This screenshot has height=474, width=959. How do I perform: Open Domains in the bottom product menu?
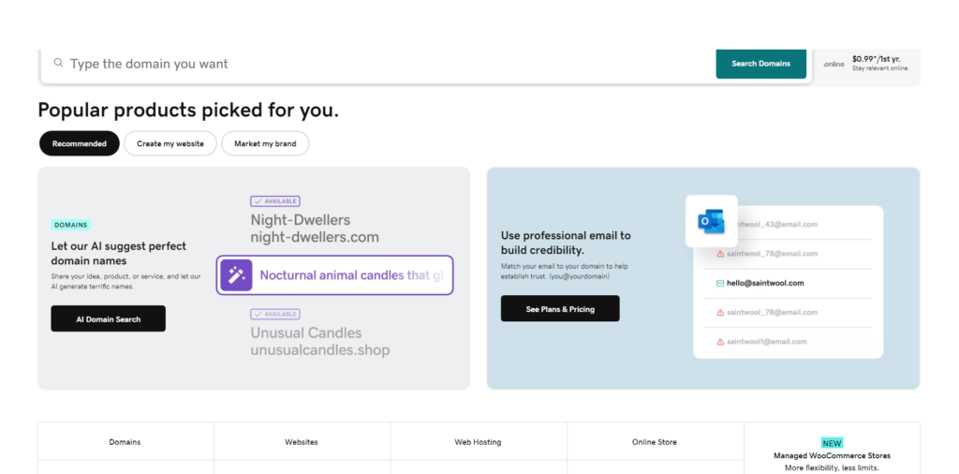tap(125, 442)
